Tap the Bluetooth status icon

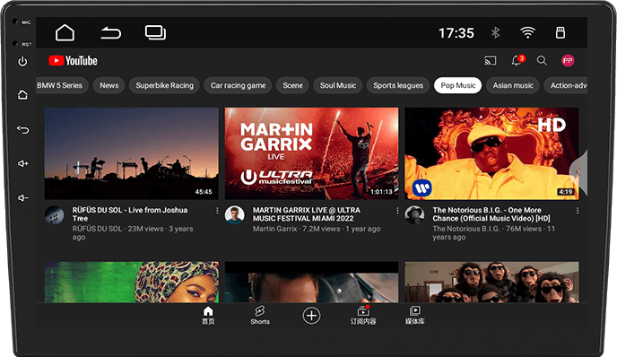pos(495,32)
